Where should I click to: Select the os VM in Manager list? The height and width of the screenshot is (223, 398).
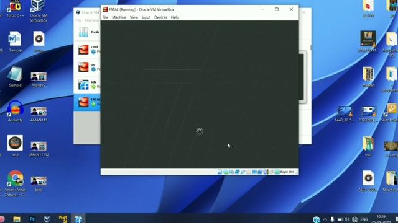tap(87, 67)
